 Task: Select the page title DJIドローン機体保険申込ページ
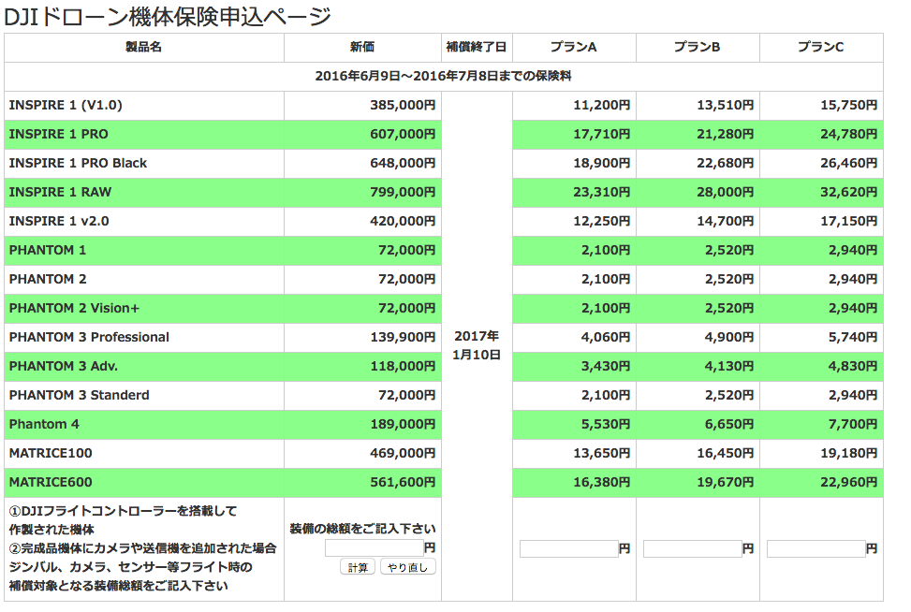168,16
